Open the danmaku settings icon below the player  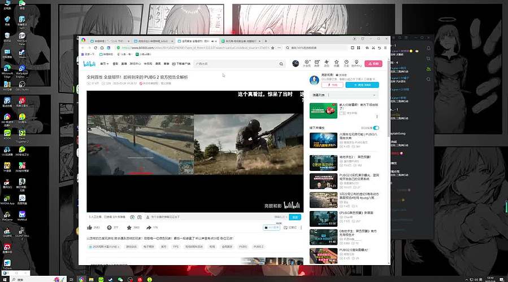point(140,217)
